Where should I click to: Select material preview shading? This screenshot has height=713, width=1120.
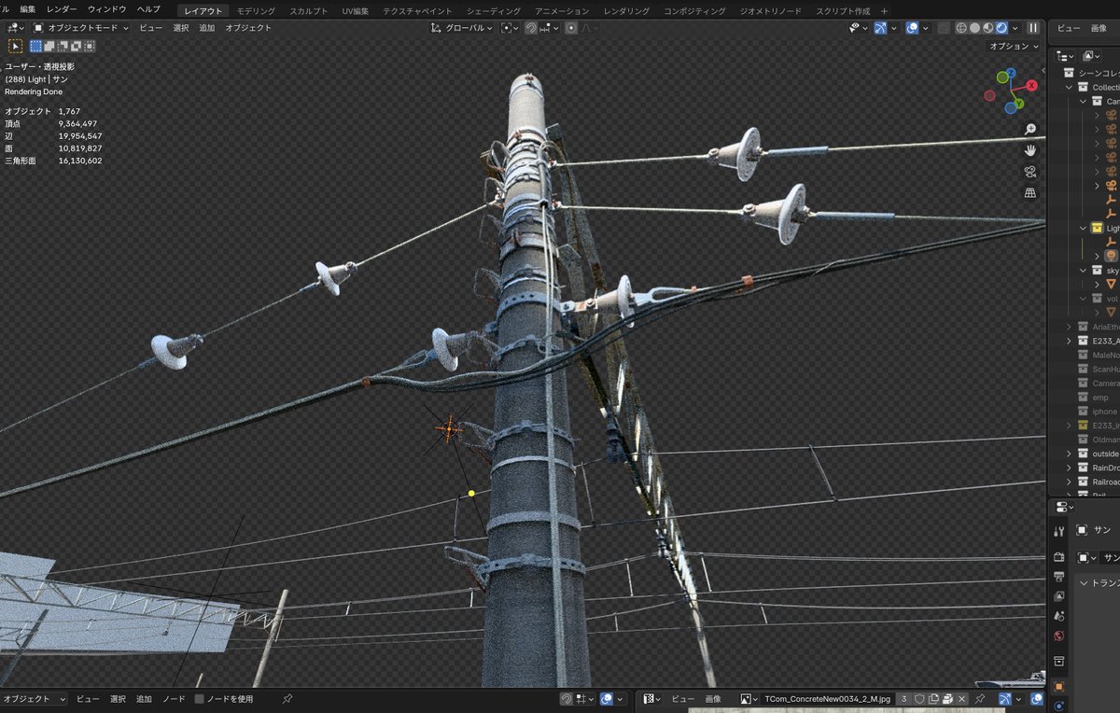tap(988, 28)
